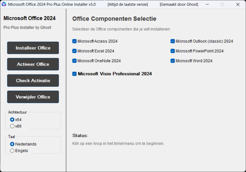Uncheck Microsoft Visio Professional 2024
Viewport: 246px width, 172px height.
[x=74, y=74]
